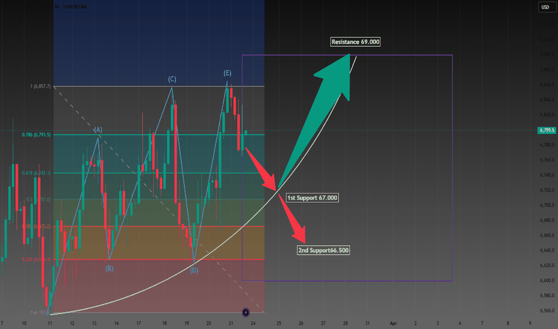Click the lightning bolt event icon

pos(245,313)
